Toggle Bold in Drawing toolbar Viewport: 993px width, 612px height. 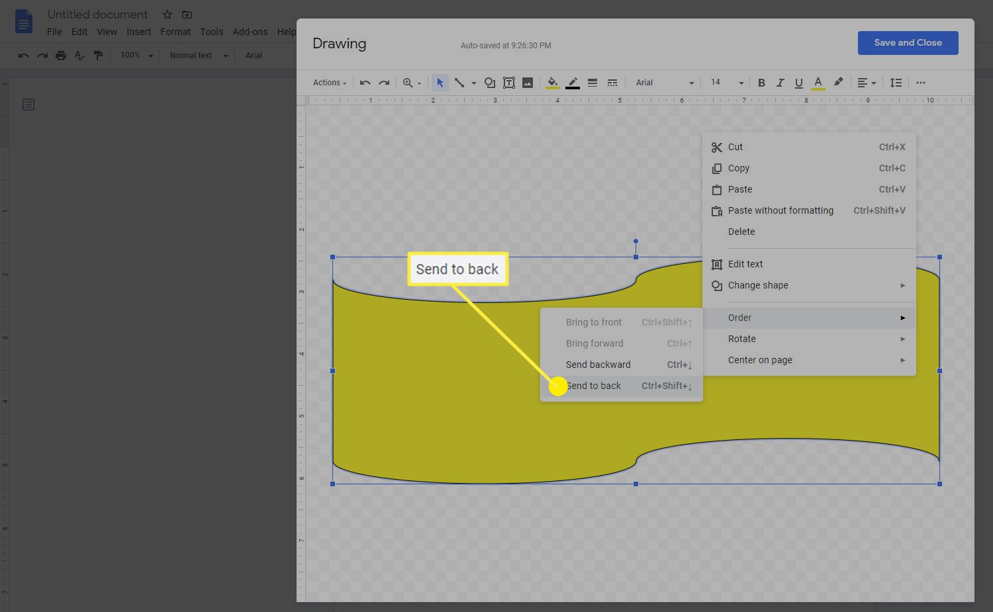(761, 83)
